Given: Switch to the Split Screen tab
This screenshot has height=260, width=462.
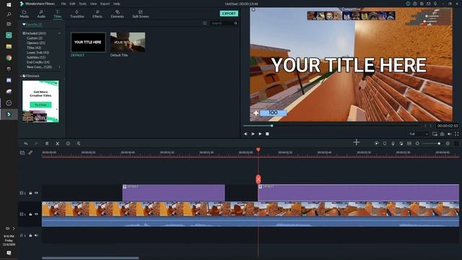Looking at the screenshot, I should coord(141,14).
